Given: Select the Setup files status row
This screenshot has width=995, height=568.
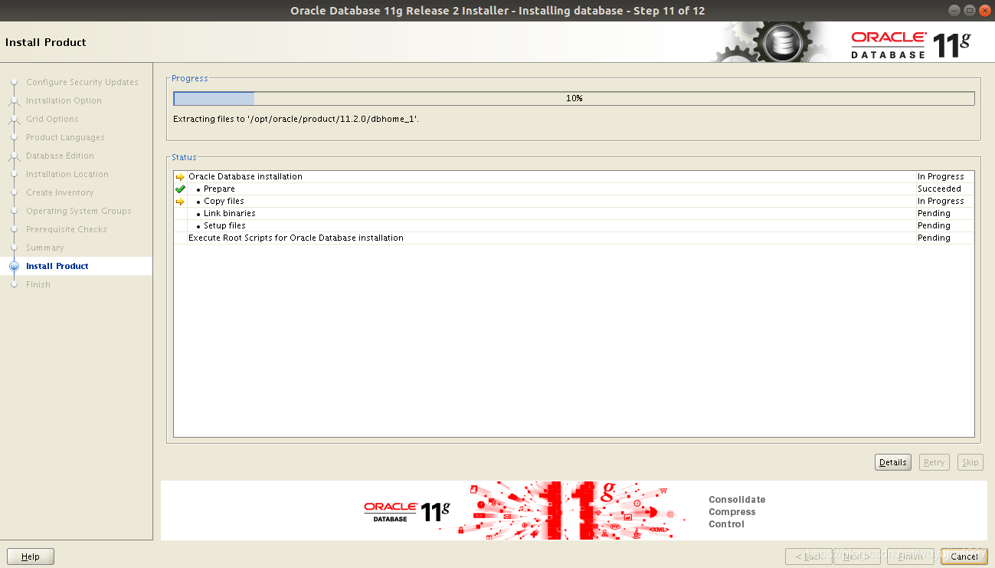Looking at the screenshot, I should 574,225.
